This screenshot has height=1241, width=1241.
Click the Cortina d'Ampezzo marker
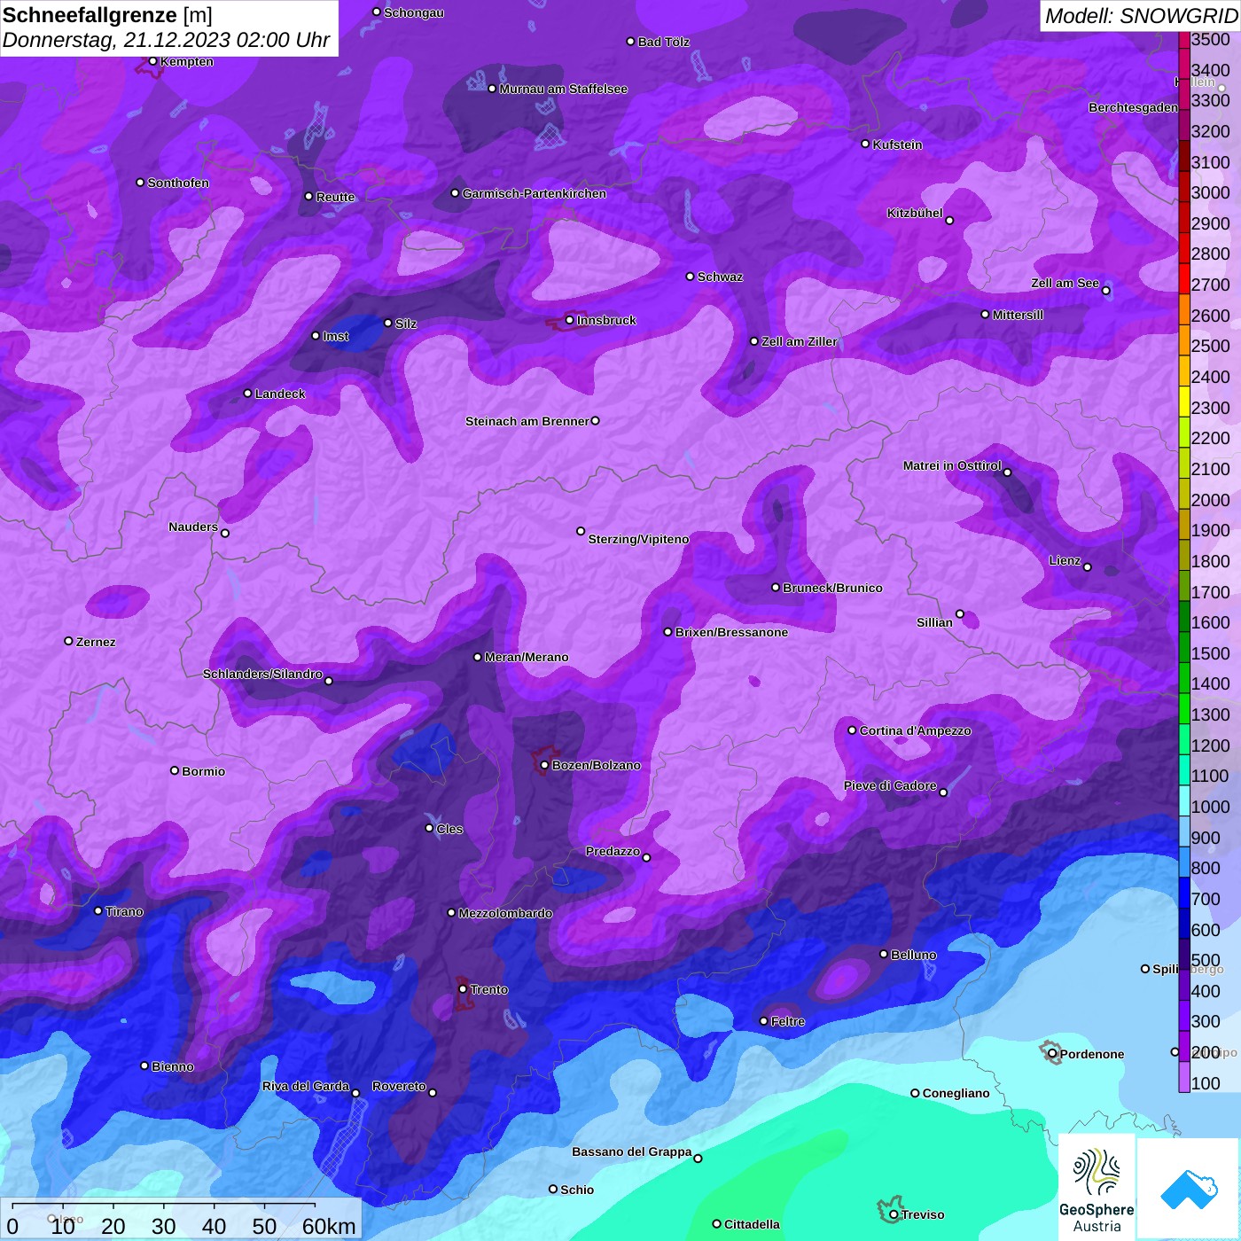(x=853, y=730)
